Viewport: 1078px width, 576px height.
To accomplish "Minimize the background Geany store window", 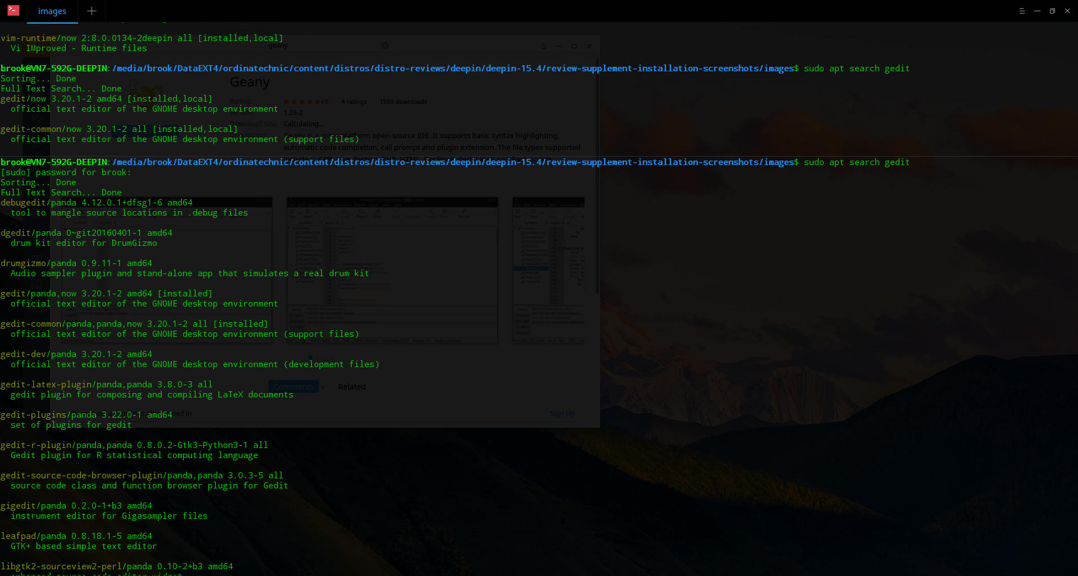I will tap(558, 46).
